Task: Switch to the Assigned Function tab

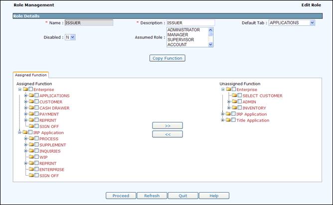Action: pyautogui.click(x=30, y=75)
